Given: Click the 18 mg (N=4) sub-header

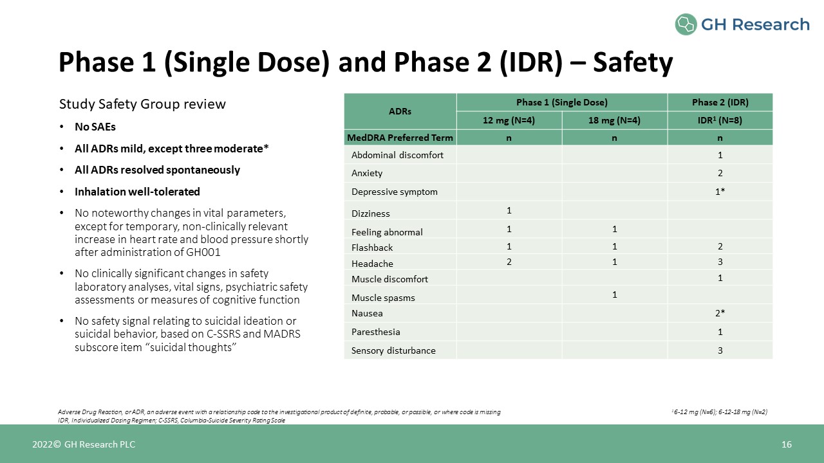Looking at the screenshot, I should pyautogui.click(x=614, y=121).
